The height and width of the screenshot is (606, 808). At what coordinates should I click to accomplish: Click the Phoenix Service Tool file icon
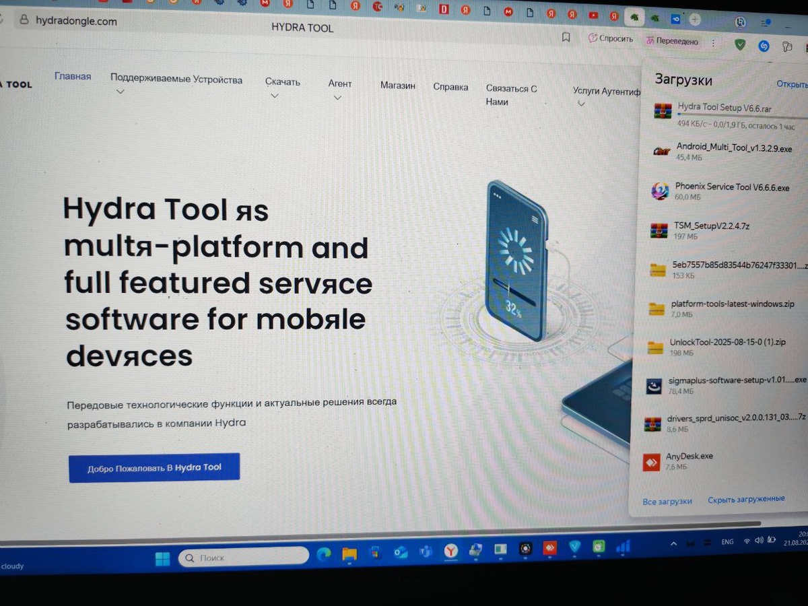(x=660, y=191)
